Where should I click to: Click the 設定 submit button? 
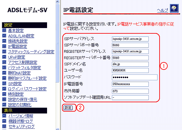coord(68,108)
